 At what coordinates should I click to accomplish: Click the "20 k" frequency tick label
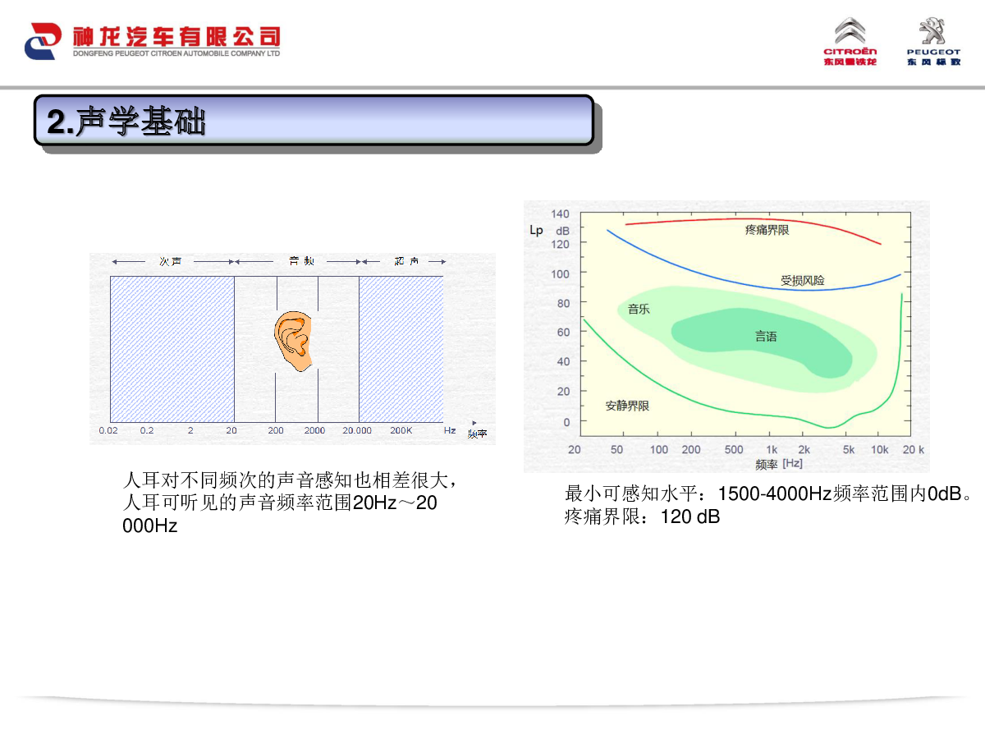pyautogui.click(x=914, y=450)
